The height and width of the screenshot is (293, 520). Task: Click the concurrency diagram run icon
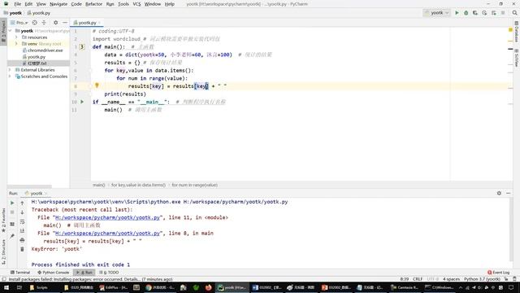coord(494,13)
